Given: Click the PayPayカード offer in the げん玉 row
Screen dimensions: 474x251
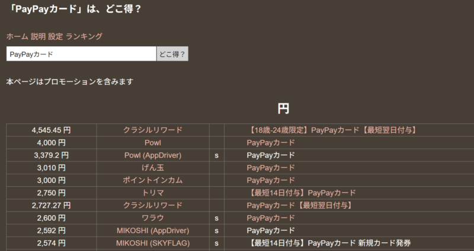Looking at the screenshot, I should tap(271, 168).
